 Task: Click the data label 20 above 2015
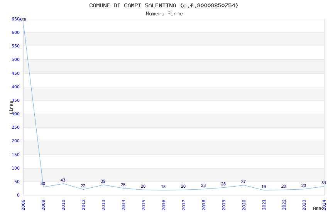click(143, 186)
